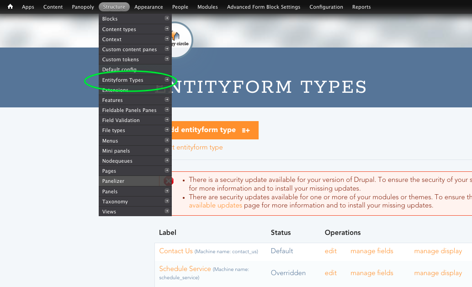Select Views in Structure menu
The width and height of the screenshot is (472, 287).
(x=135, y=212)
